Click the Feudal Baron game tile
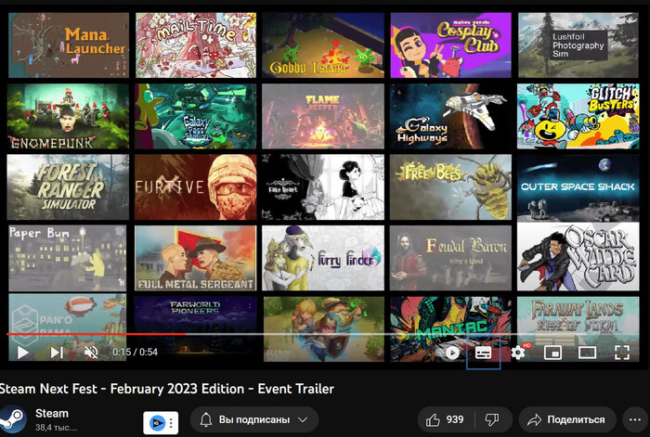 450,258
